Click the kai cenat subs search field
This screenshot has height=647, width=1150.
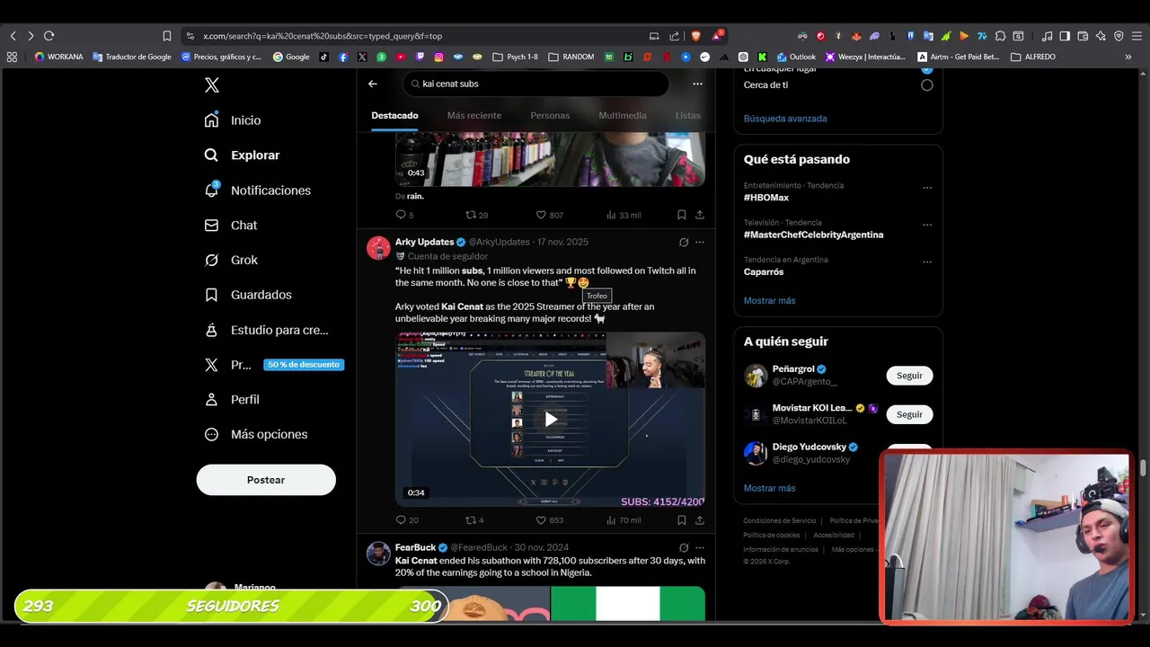click(x=535, y=84)
